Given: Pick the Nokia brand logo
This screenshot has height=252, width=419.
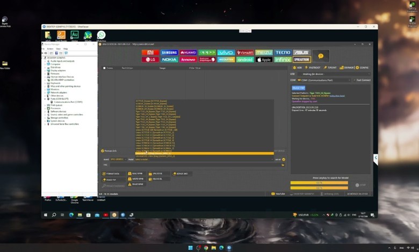Looking at the screenshot, I should (x=169, y=60).
